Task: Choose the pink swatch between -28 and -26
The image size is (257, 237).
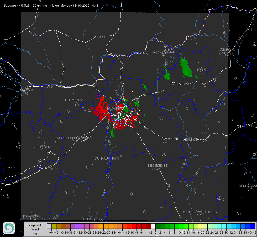Action: click(x=92, y=226)
